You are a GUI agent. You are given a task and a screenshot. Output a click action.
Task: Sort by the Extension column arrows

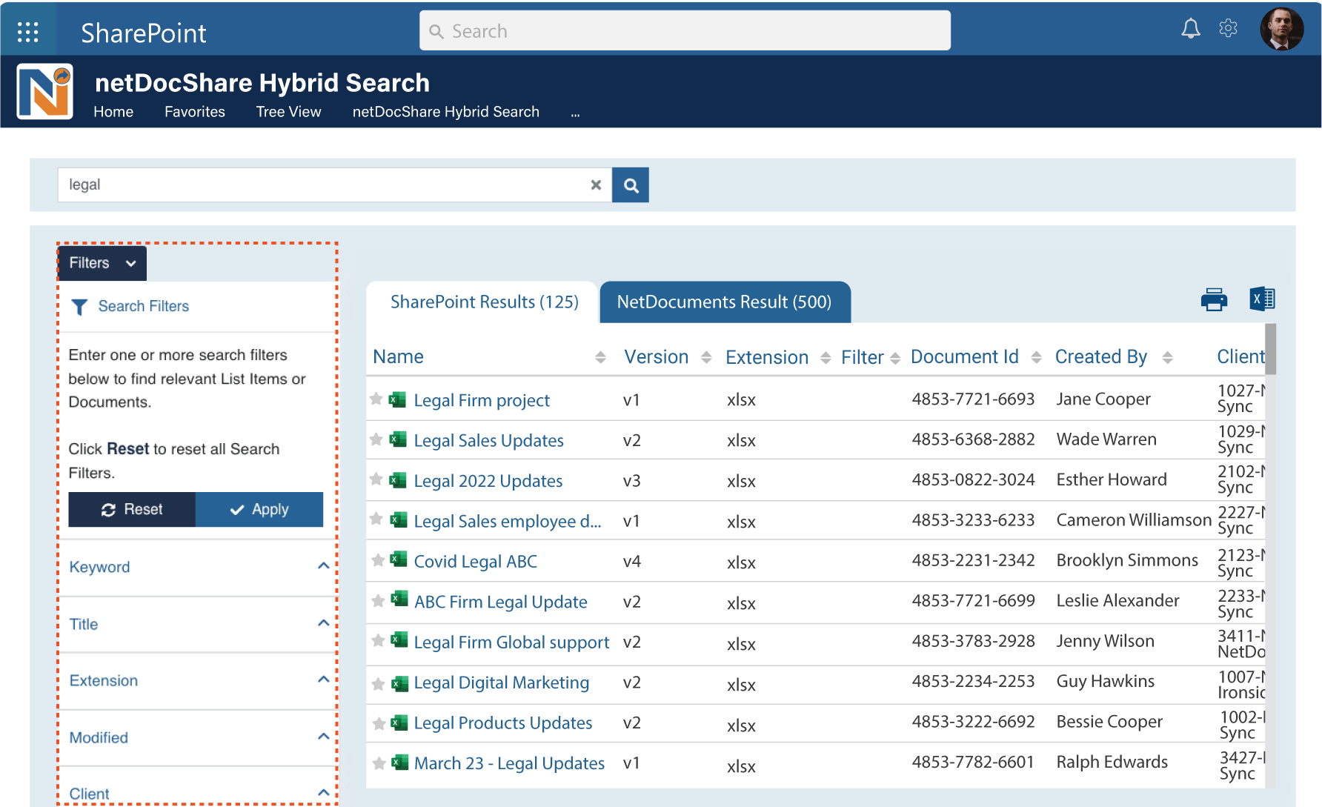click(826, 358)
